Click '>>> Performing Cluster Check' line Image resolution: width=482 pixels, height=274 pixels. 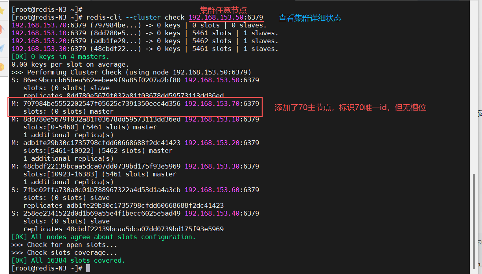point(131,72)
